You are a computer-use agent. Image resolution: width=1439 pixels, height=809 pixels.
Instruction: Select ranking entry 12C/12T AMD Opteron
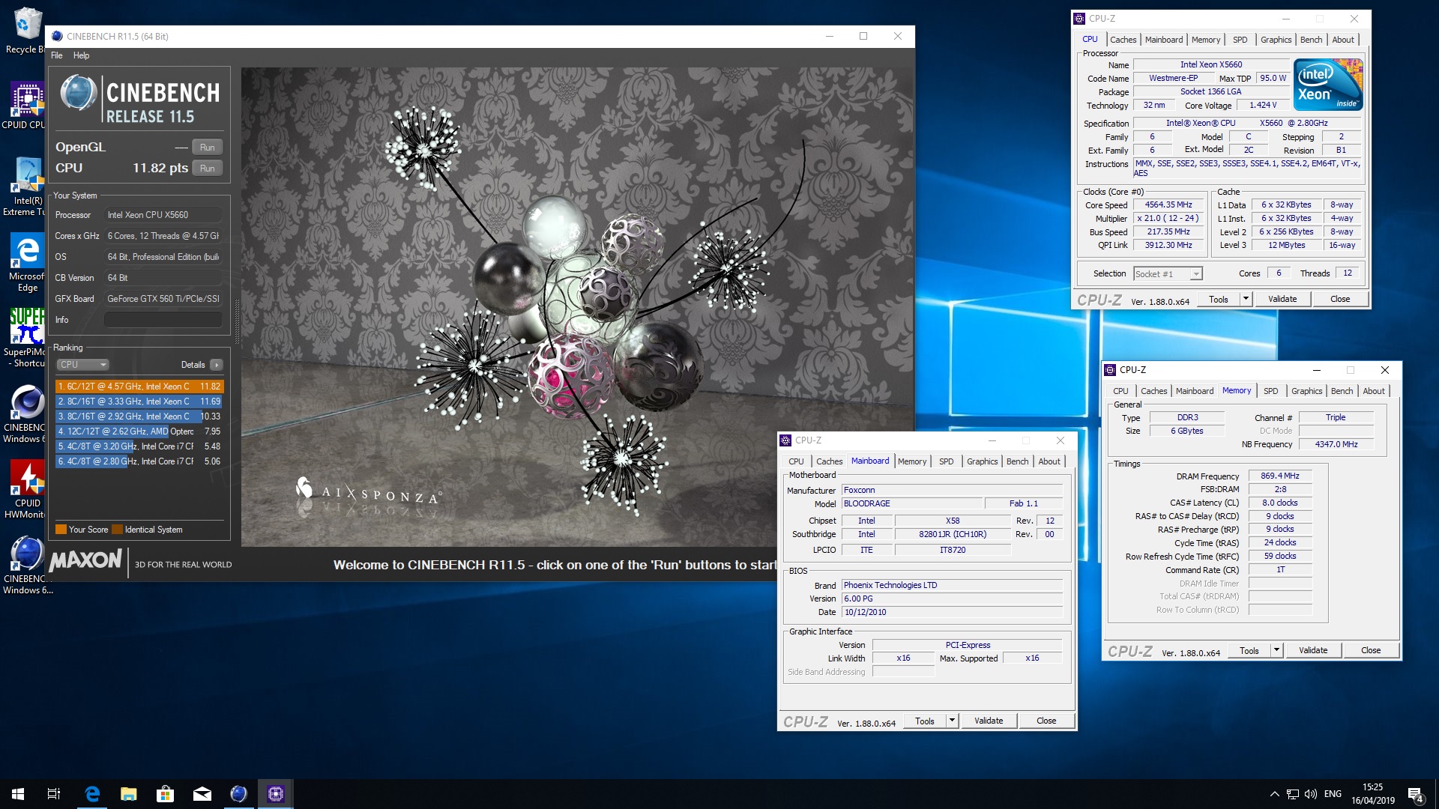[139, 431]
